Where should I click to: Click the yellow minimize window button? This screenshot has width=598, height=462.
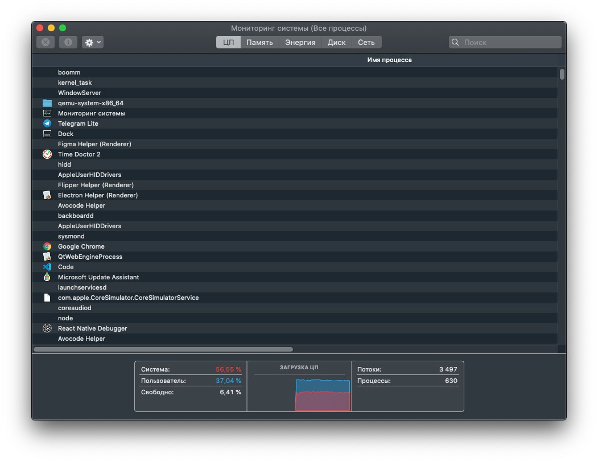(51, 28)
